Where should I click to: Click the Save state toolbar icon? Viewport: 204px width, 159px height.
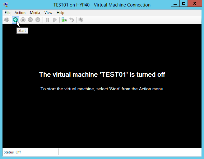tap(38, 20)
